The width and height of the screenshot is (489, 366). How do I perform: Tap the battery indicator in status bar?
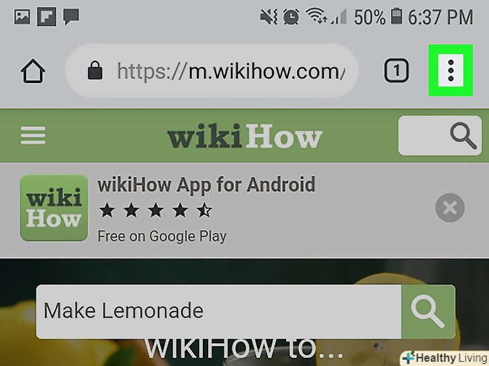tap(396, 16)
